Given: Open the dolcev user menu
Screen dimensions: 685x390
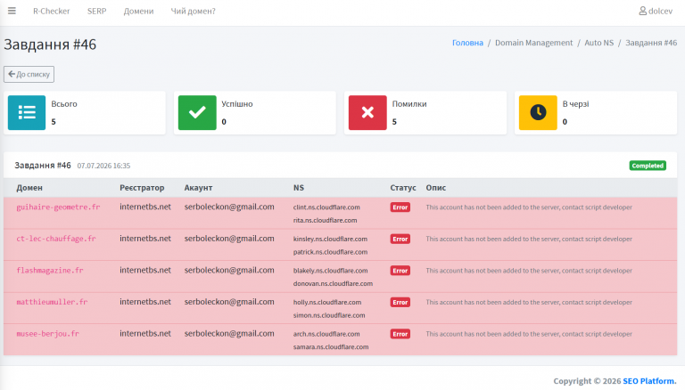Looking at the screenshot, I should [656, 11].
